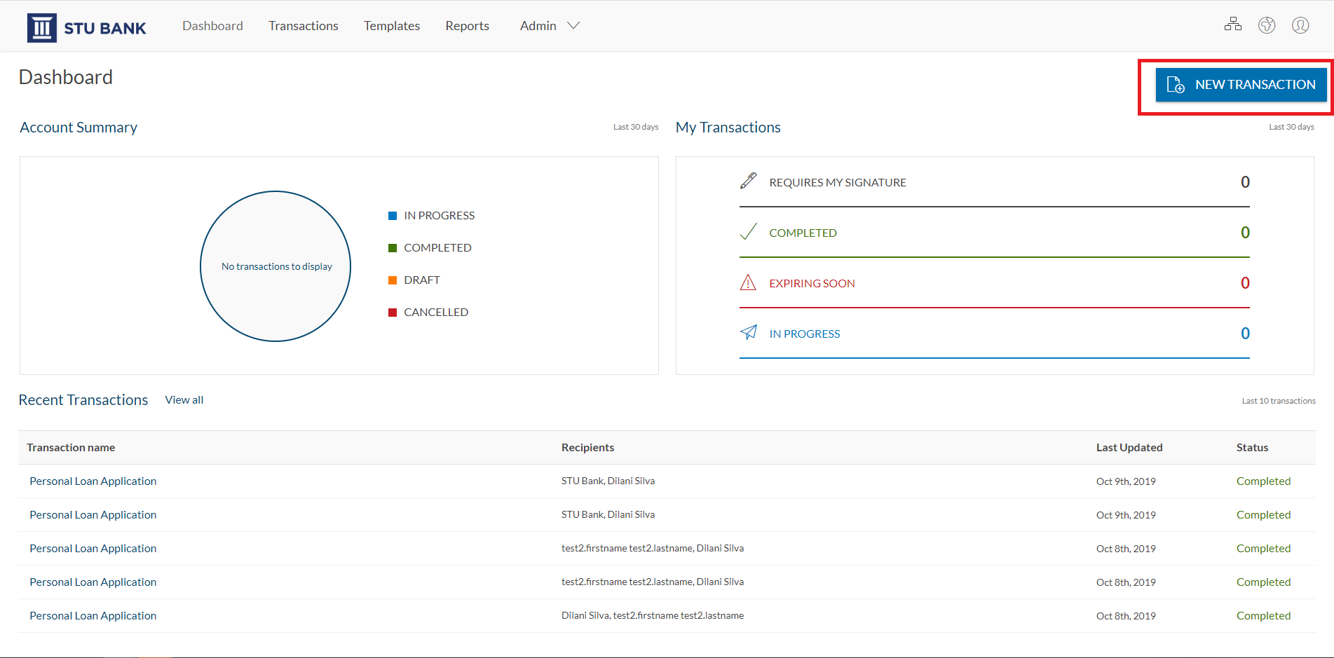
Task: Click the red Cancelled legend swatch
Action: pyautogui.click(x=393, y=313)
